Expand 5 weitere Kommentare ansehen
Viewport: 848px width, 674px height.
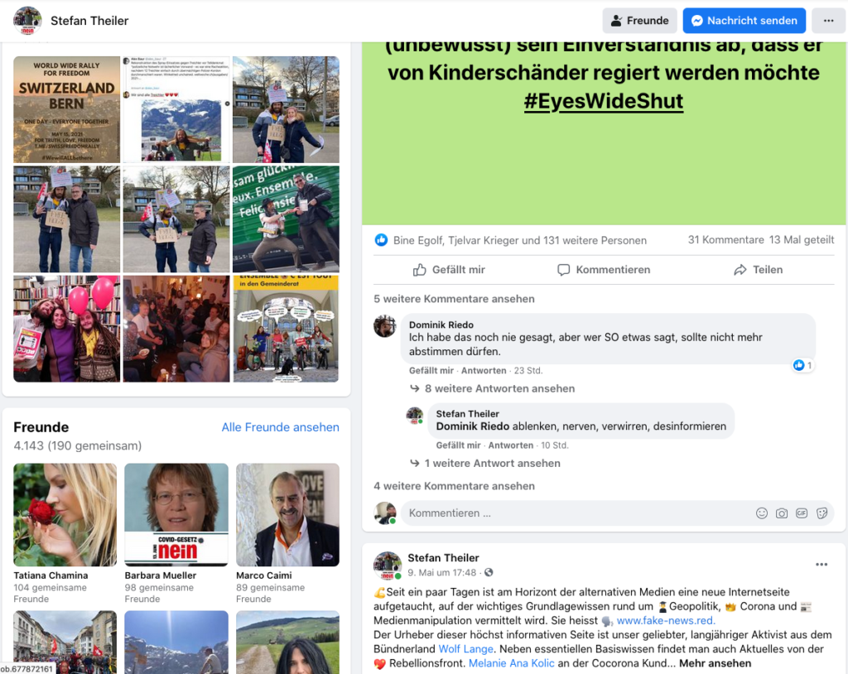[454, 299]
